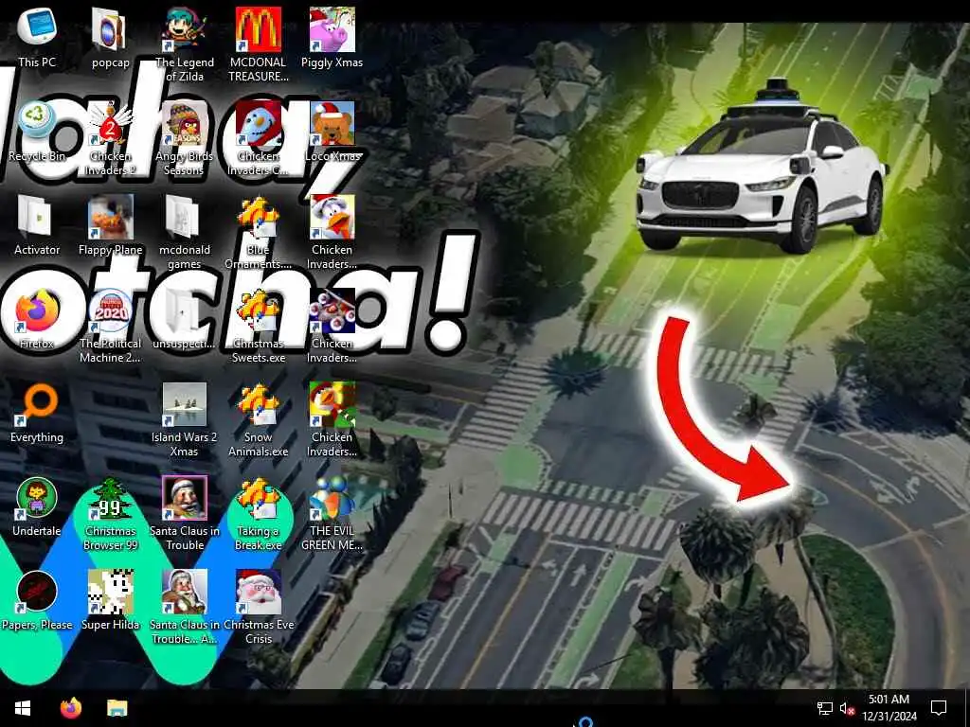Open the notification center icon
The image size is (970, 727).
(x=939, y=708)
